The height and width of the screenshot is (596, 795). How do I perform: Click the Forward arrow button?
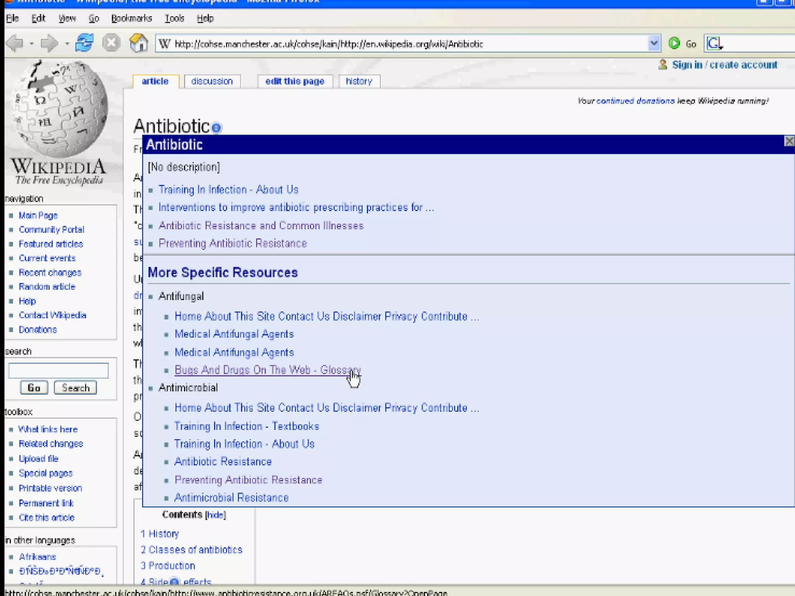pyautogui.click(x=49, y=43)
